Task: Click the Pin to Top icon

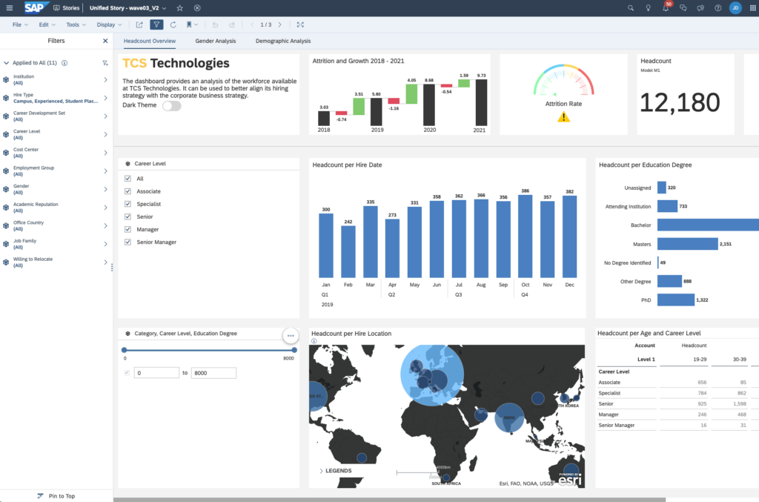Action: click(40, 496)
